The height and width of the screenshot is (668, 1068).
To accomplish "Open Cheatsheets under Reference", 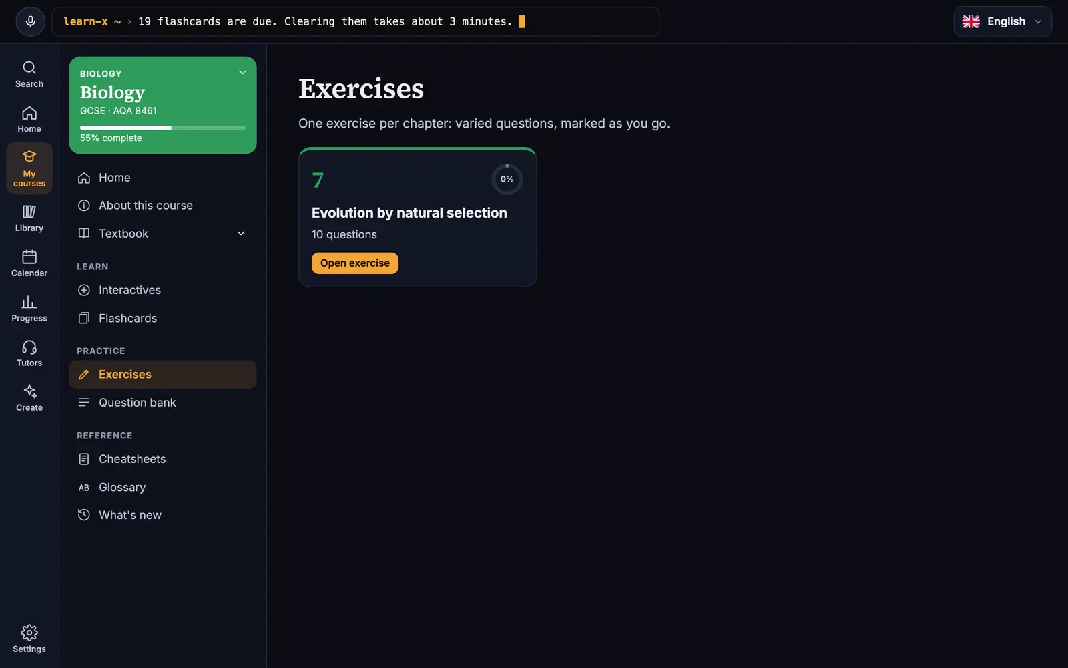I will (x=163, y=459).
